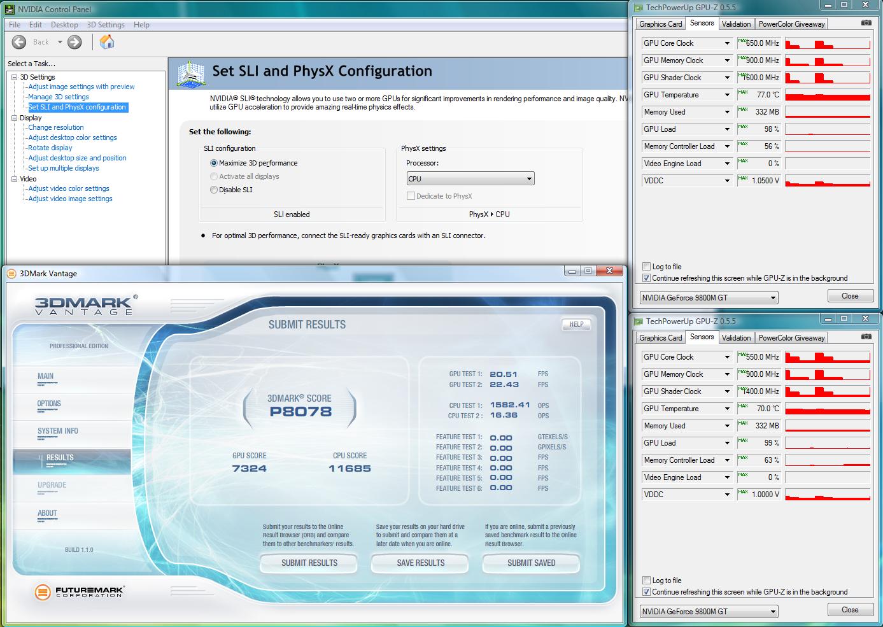The height and width of the screenshot is (627, 883).
Task: Click the HELP button in 3DMark Vantage
Action: tap(576, 324)
